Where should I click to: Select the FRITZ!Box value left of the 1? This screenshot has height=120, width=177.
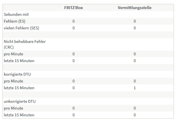74,88
